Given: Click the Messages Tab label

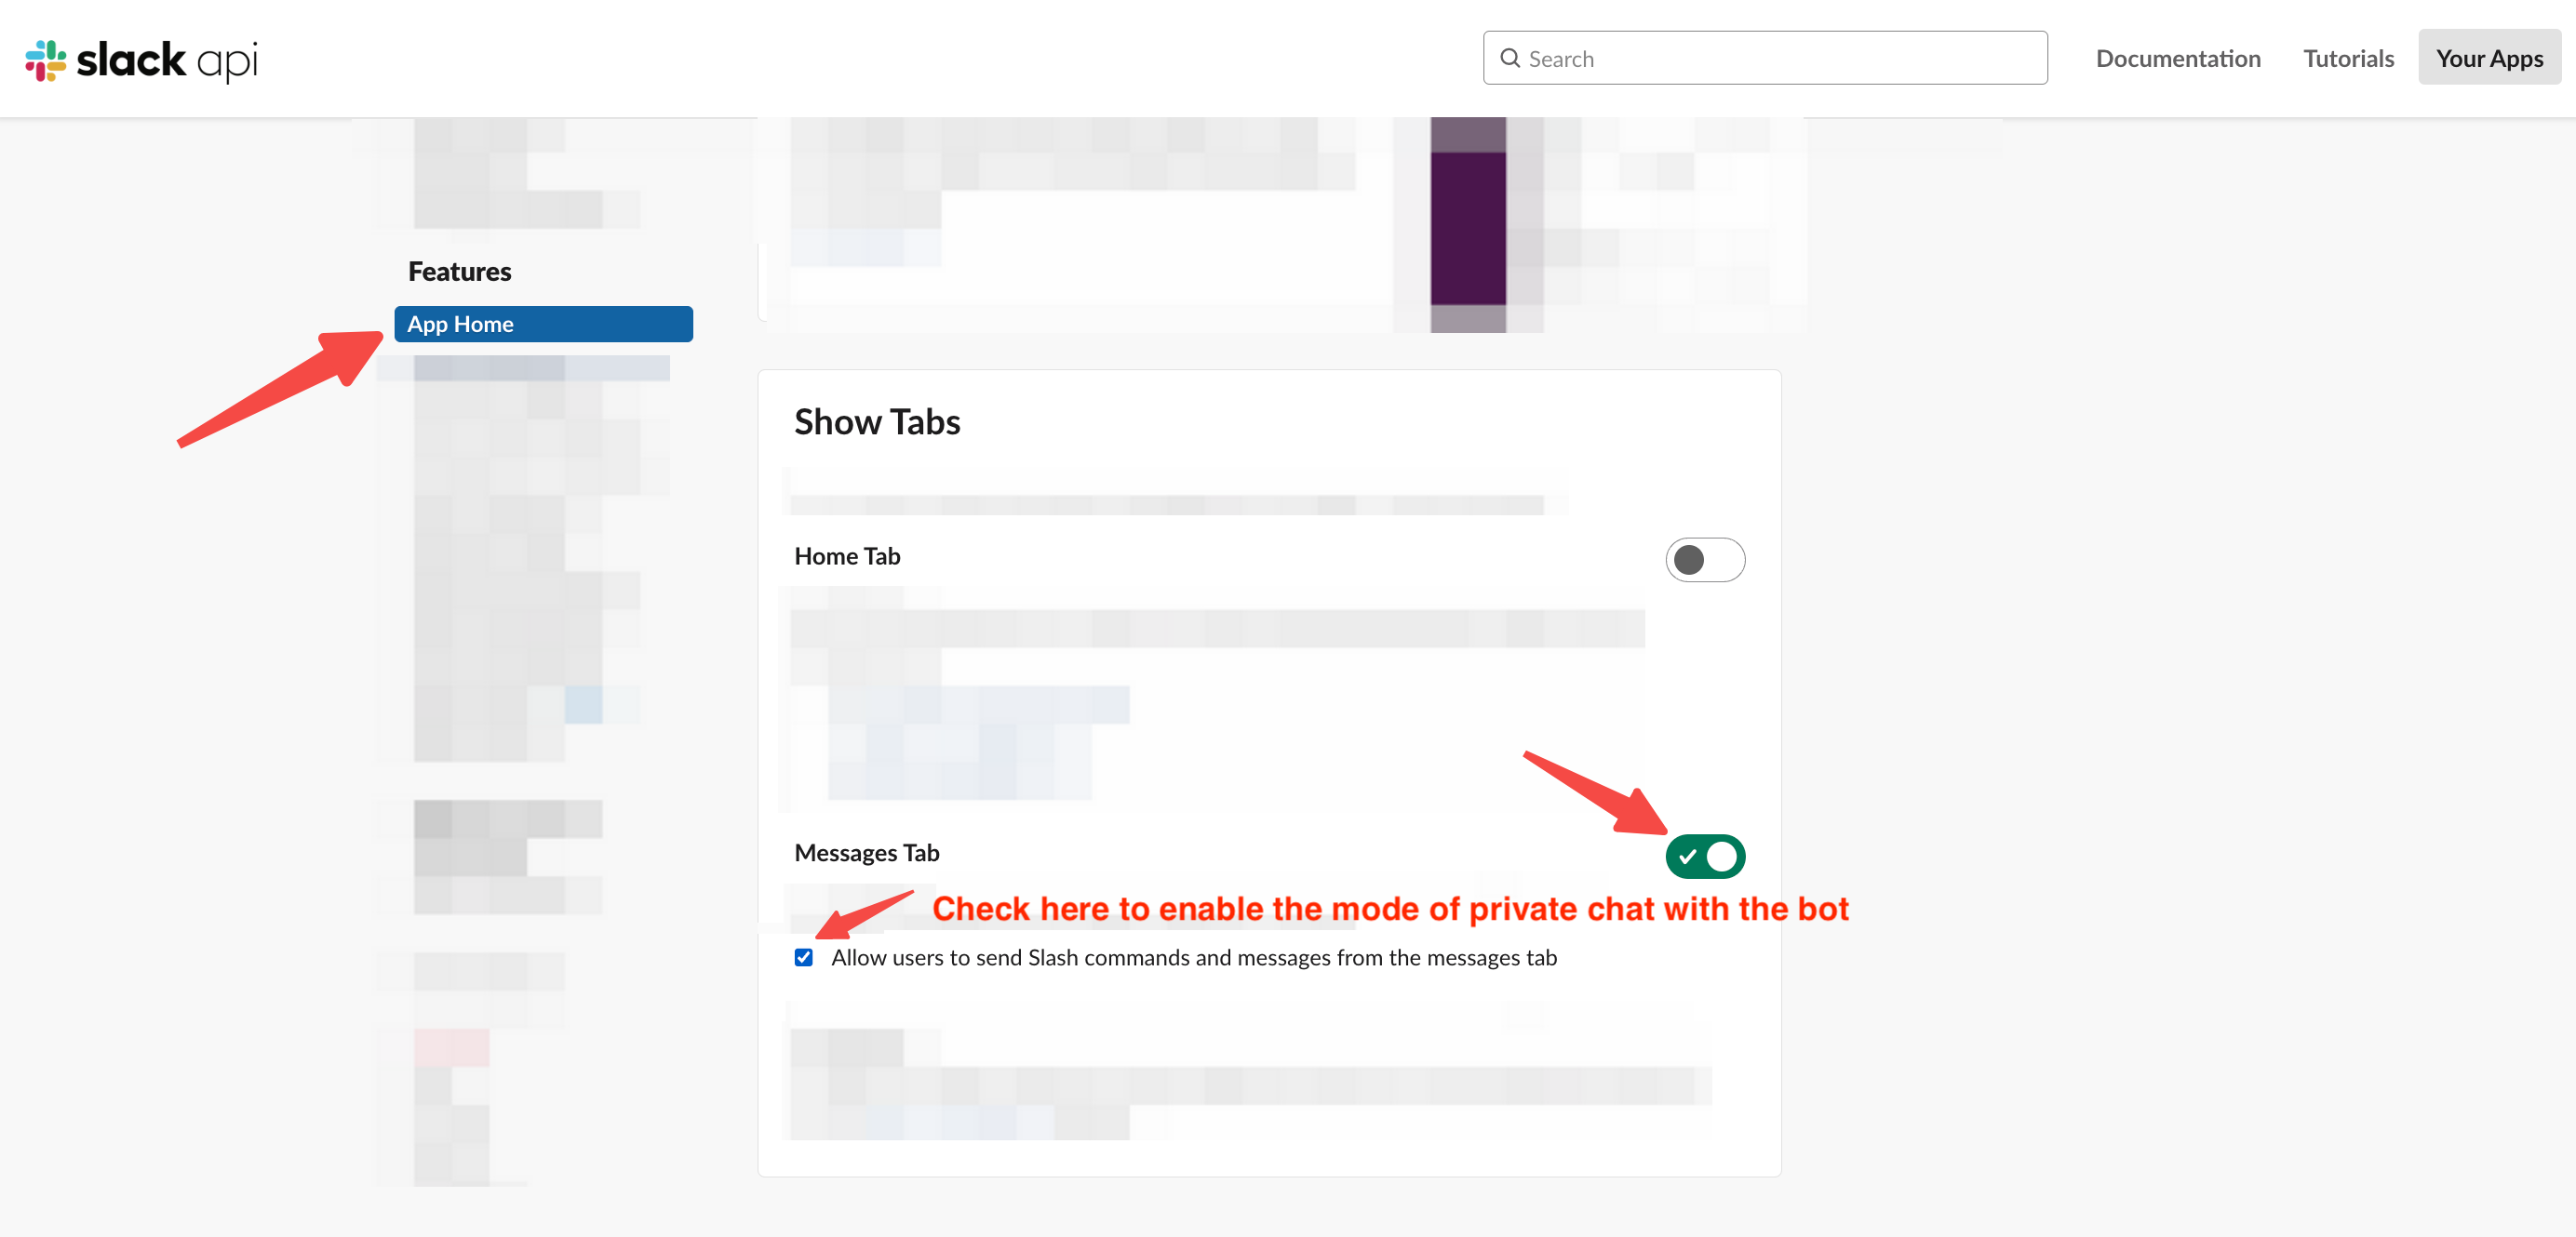Looking at the screenshot, I should (867, 853).
